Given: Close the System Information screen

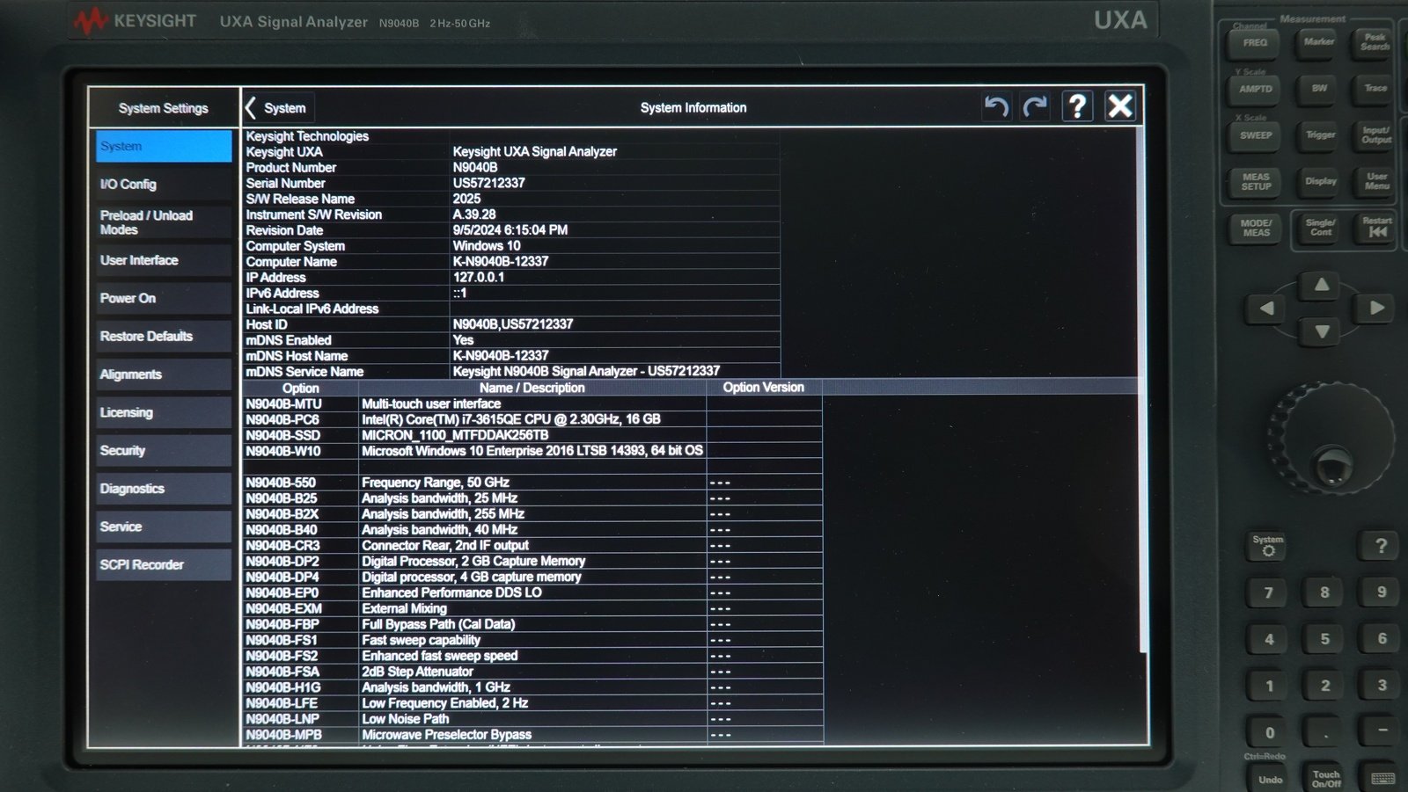Looking at the screenshot, I should point(1120,106).
